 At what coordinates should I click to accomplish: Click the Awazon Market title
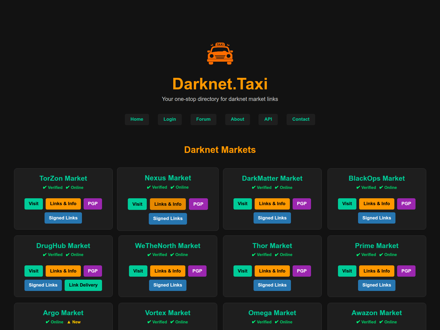point(377,313)
